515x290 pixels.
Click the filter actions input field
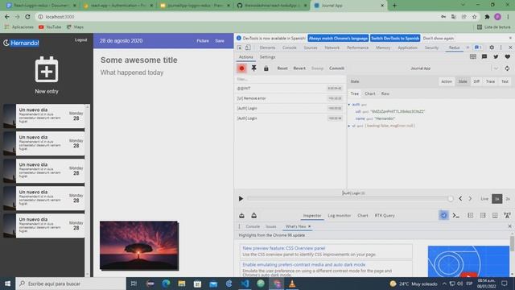click(x=290, y=79)
